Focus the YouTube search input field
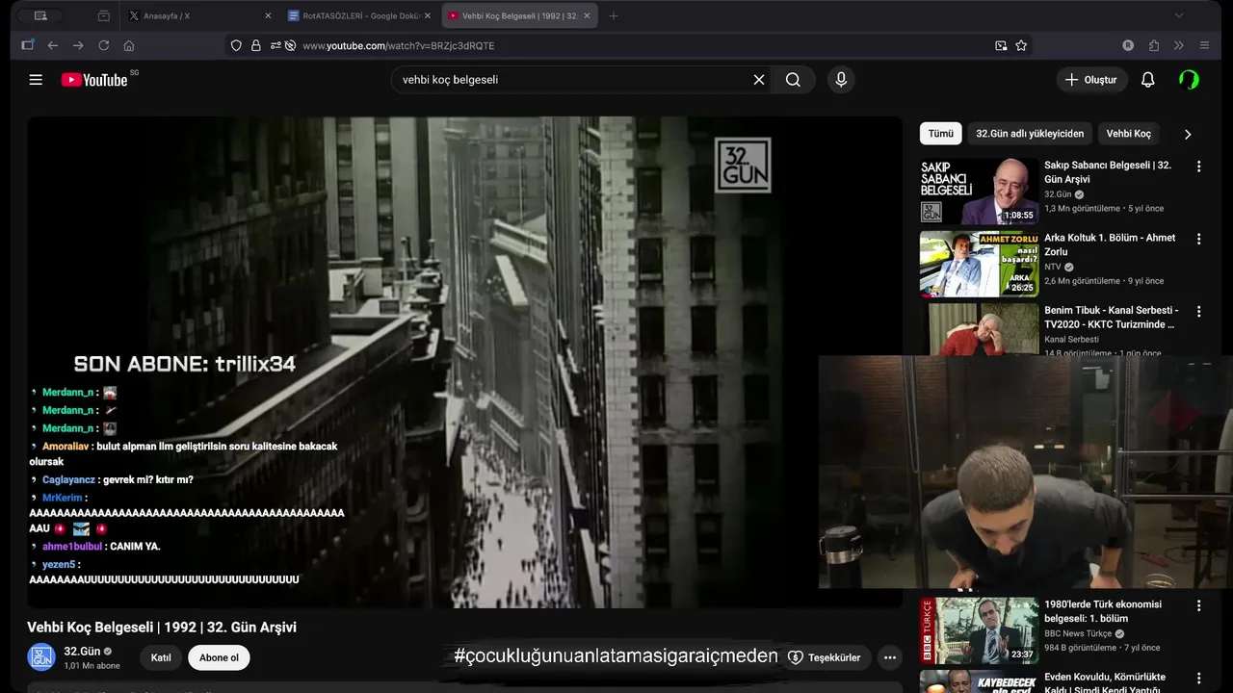The image size is (1233, 693). [x=573, y=80]
